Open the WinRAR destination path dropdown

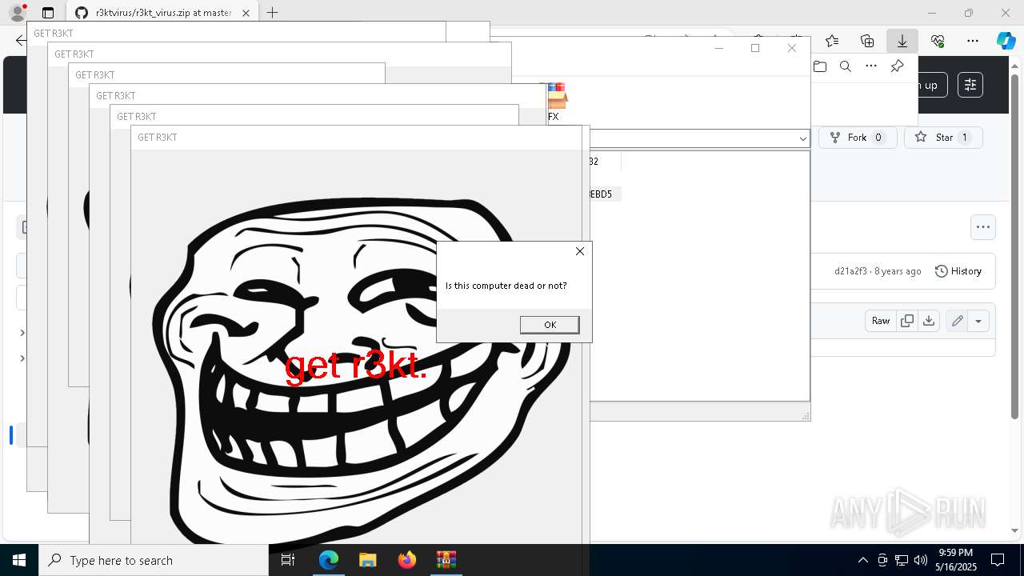point(802,138)
